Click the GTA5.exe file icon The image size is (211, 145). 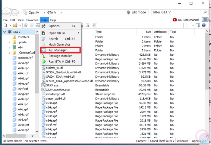pyautogui.click(x=43, y=85)
